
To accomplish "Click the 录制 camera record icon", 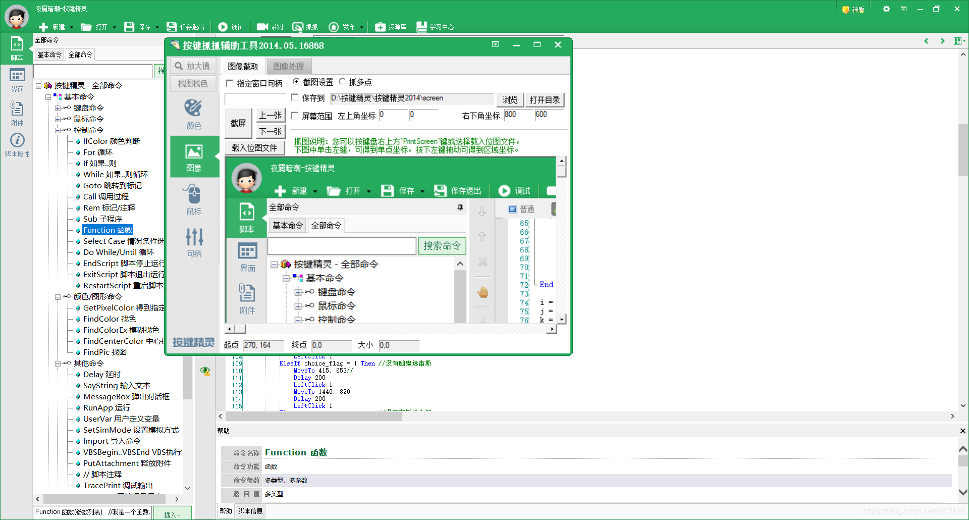I will (262, 27).
